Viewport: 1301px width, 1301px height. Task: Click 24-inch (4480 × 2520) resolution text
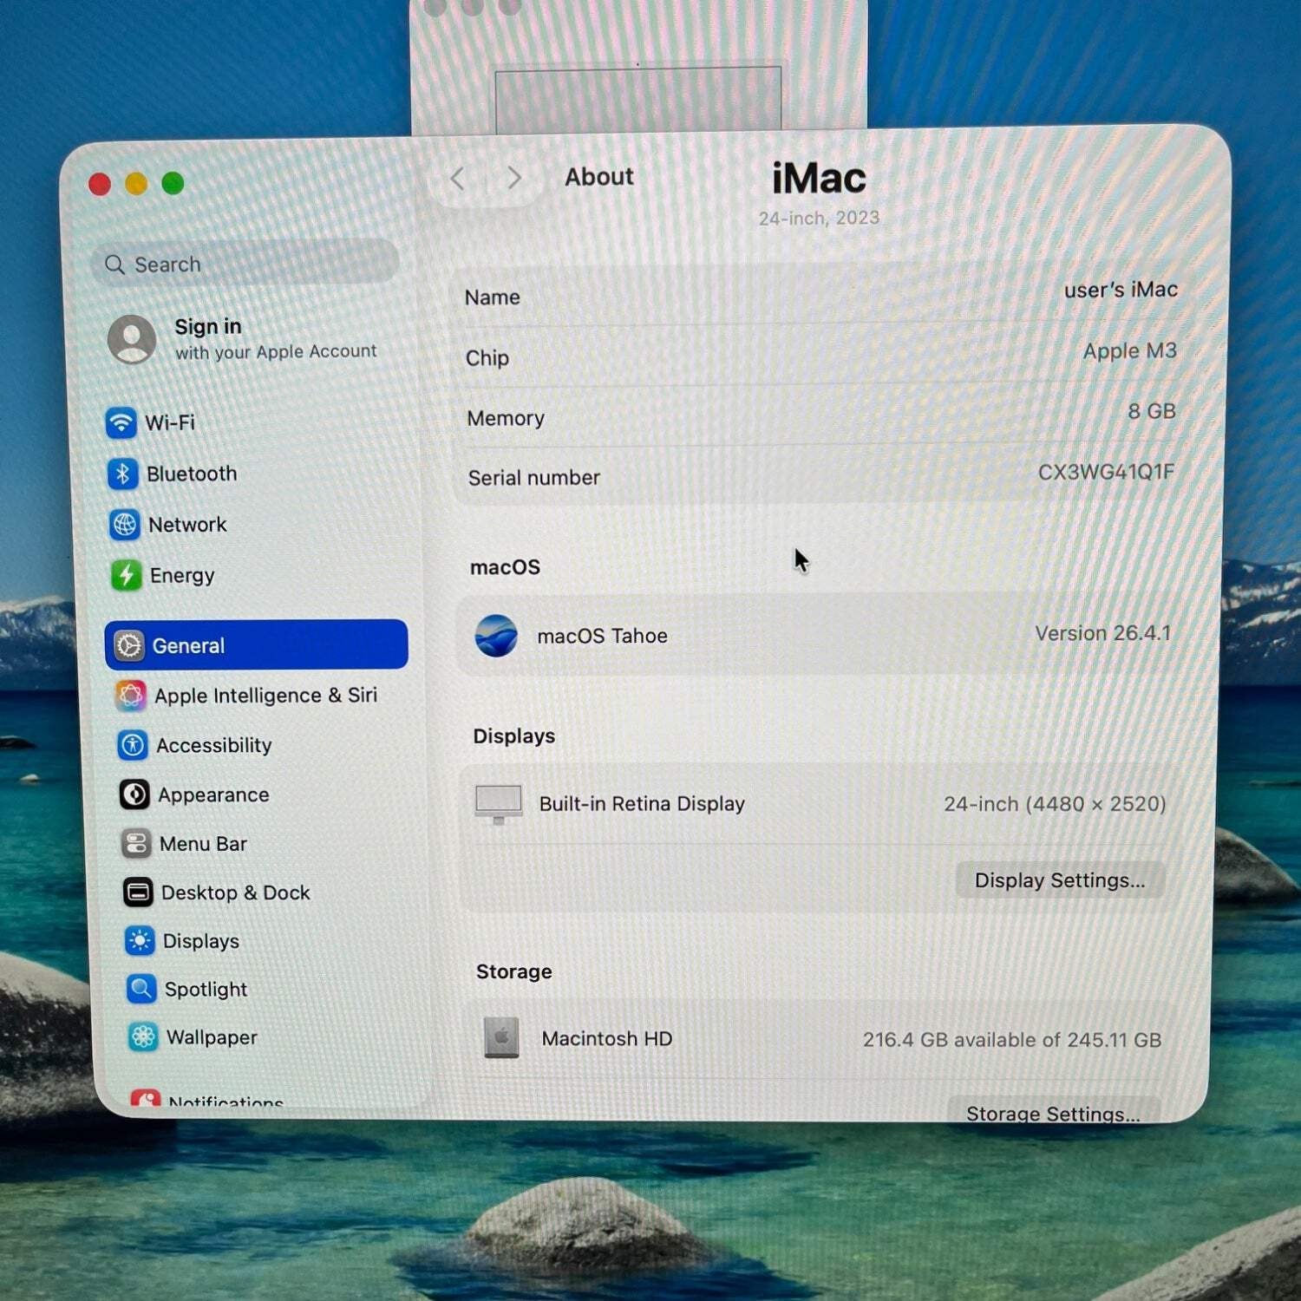coord(1055,804)
